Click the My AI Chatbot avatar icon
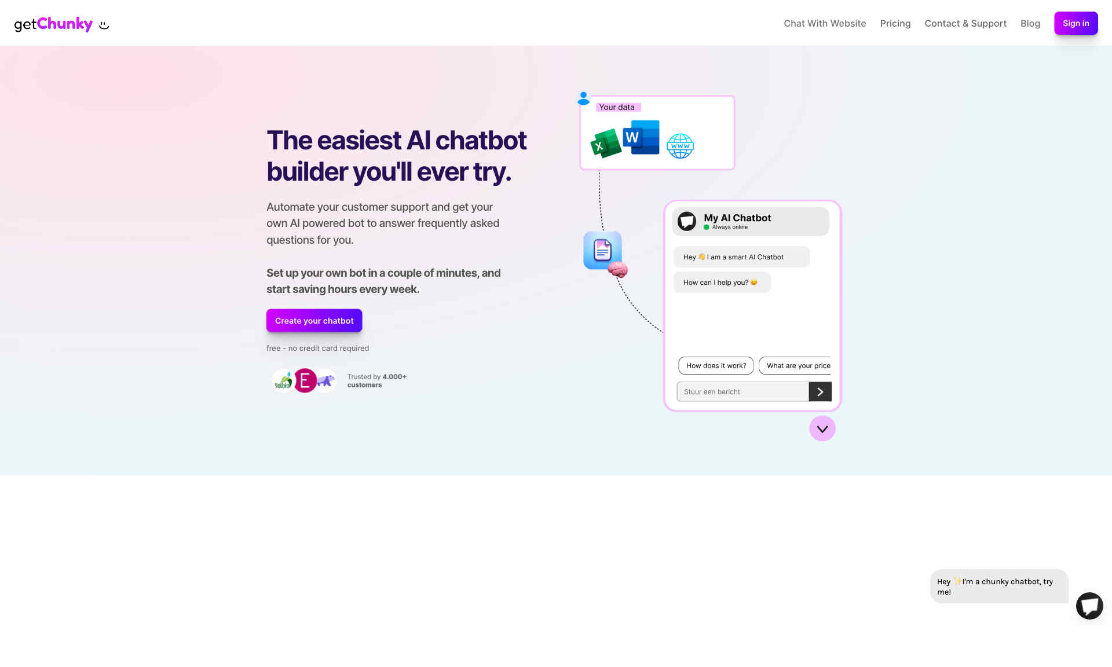Viewport: 1112px width, 667px height. pos(687,221)
